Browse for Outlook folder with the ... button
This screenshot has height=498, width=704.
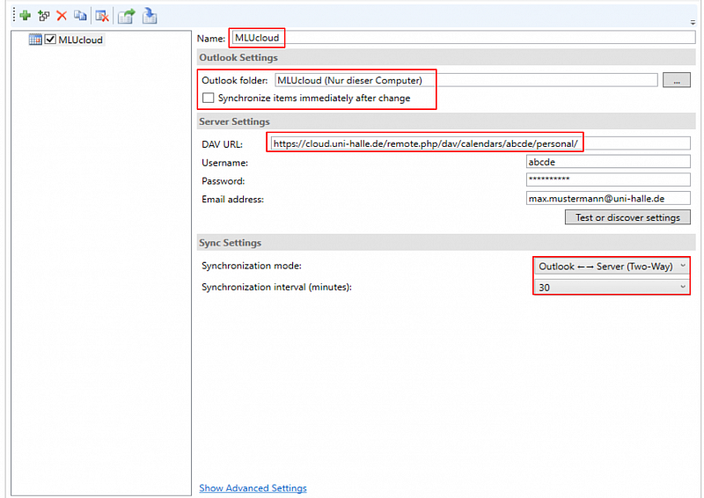pos(676,80)
